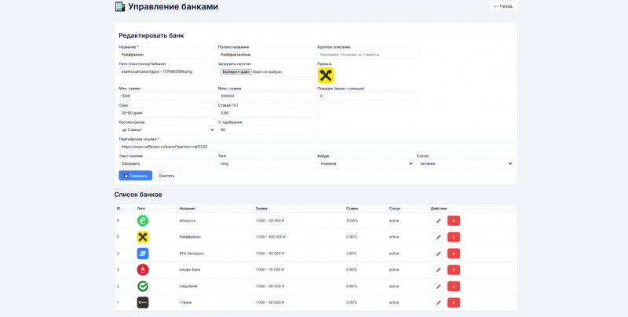628x317 pixels.
Task: Delete the Райффайзен bank entry
Action: [x=454, y=237]
